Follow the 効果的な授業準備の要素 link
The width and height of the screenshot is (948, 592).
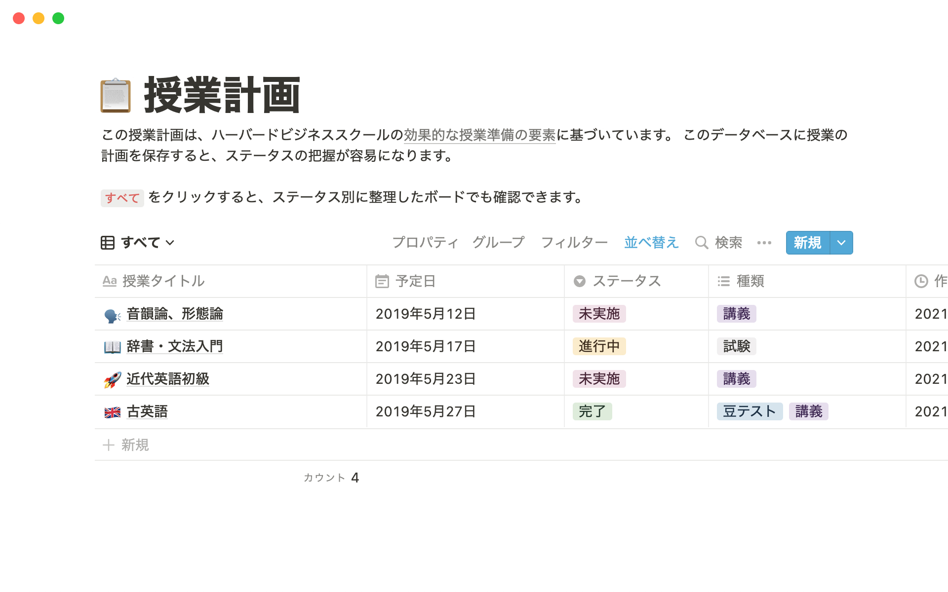(479, 135)
